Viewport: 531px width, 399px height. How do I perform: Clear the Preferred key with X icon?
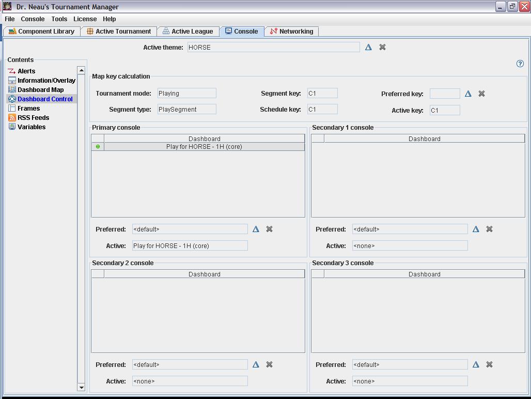tap(481, 94)
